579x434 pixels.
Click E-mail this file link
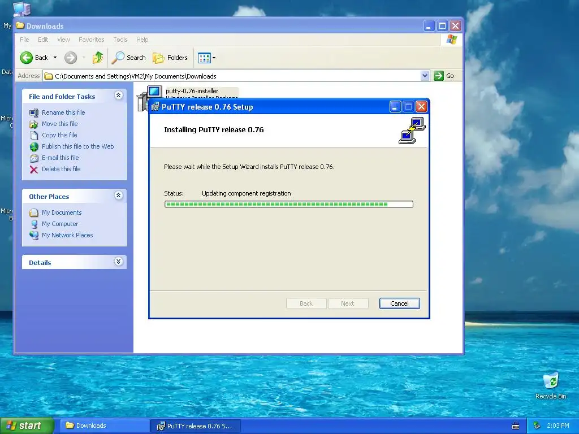click(x=60, y=158)
